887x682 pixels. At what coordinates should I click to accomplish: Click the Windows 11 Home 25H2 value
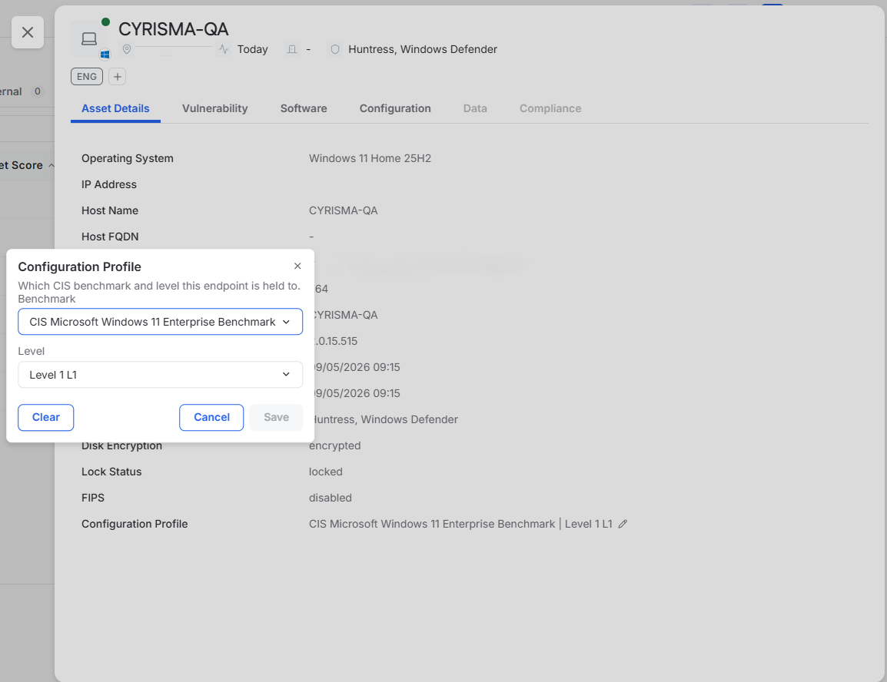370,158
